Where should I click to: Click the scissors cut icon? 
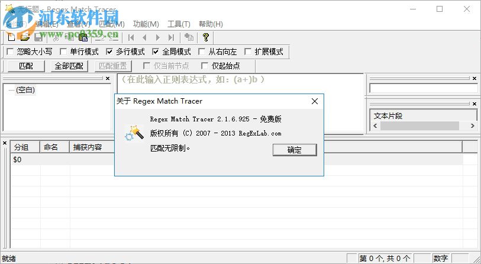coord(56,37)
